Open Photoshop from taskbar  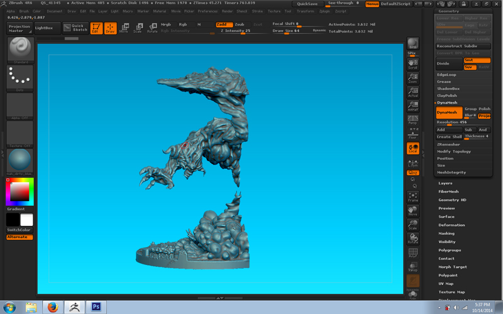(96, 307)
